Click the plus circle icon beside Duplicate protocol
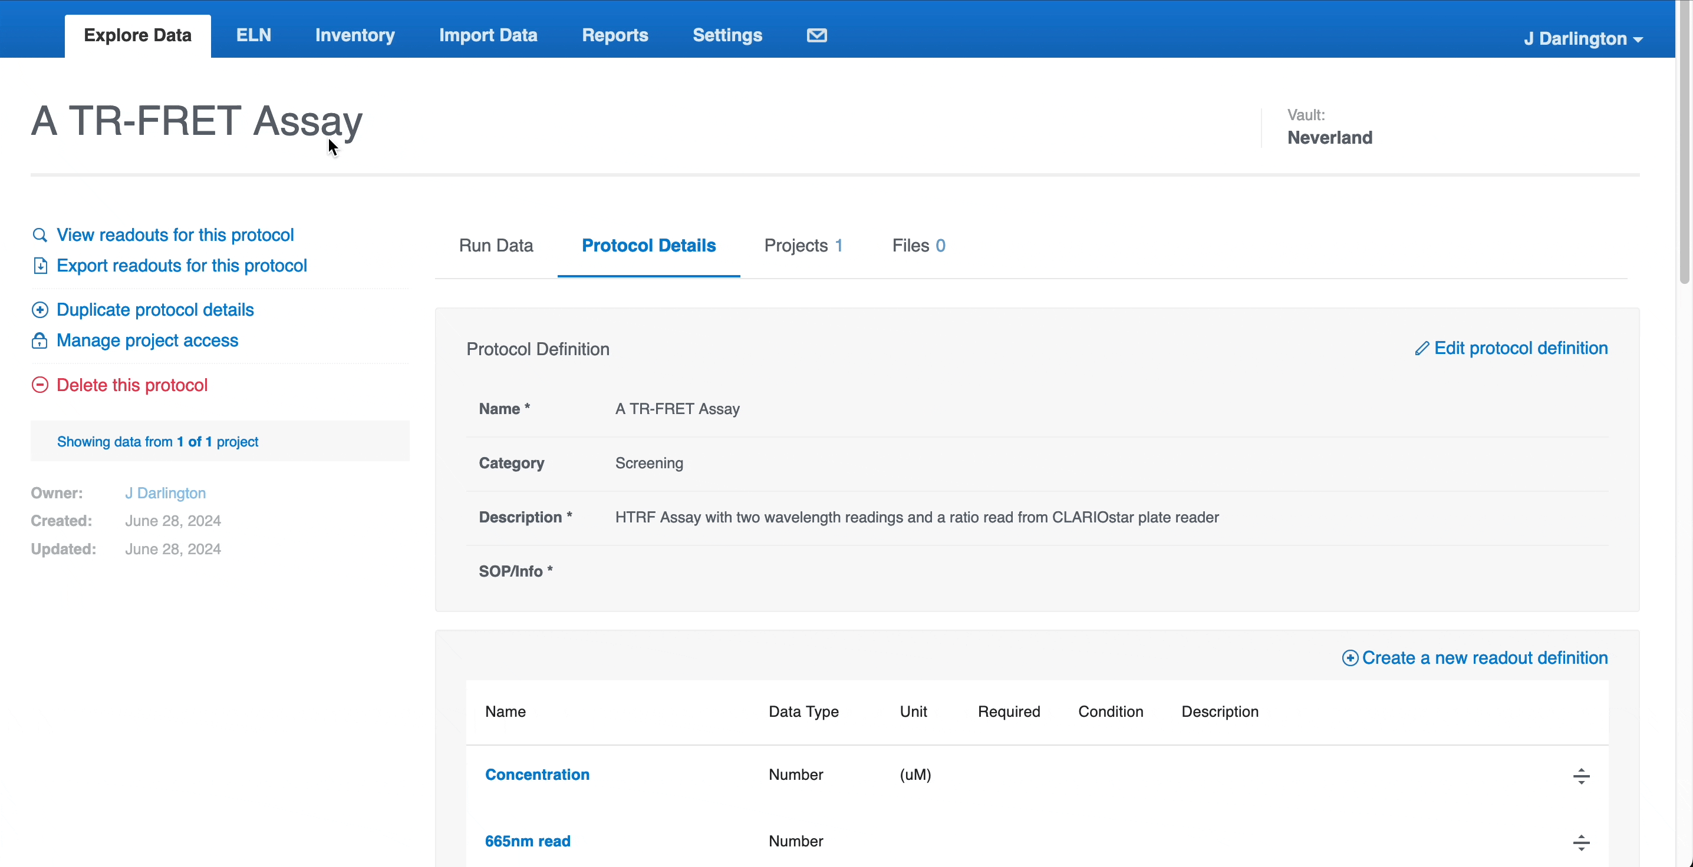The width and height of the screenshot is (1693, 867). [x=40, y=310]
